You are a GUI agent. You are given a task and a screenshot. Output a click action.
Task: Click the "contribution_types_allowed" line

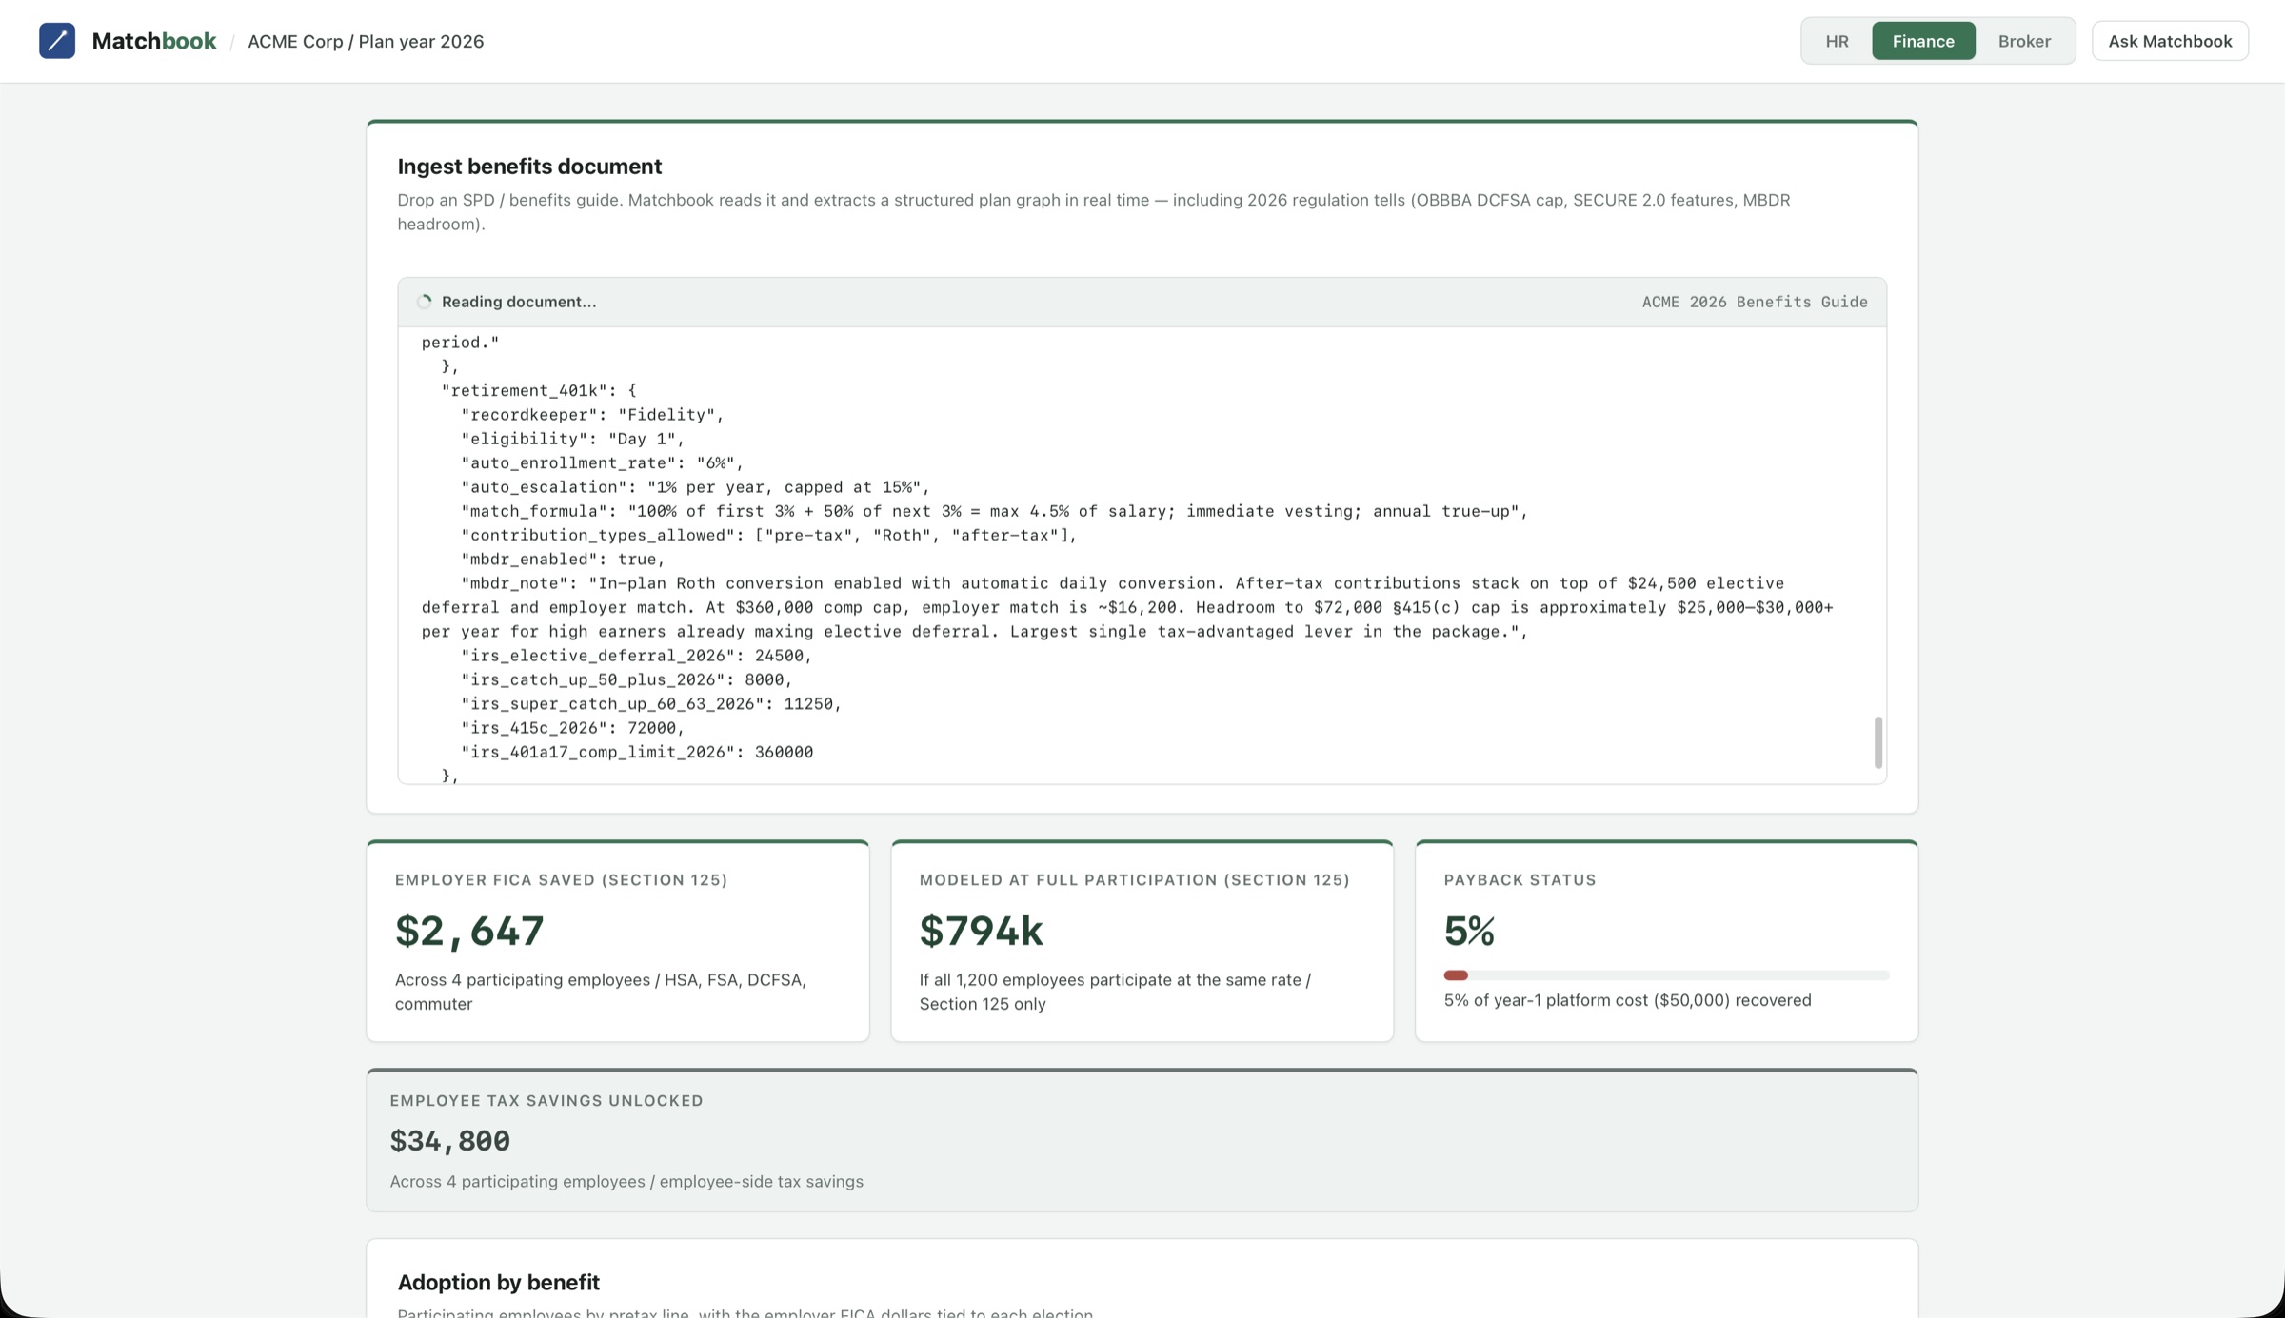pos(768,536)
